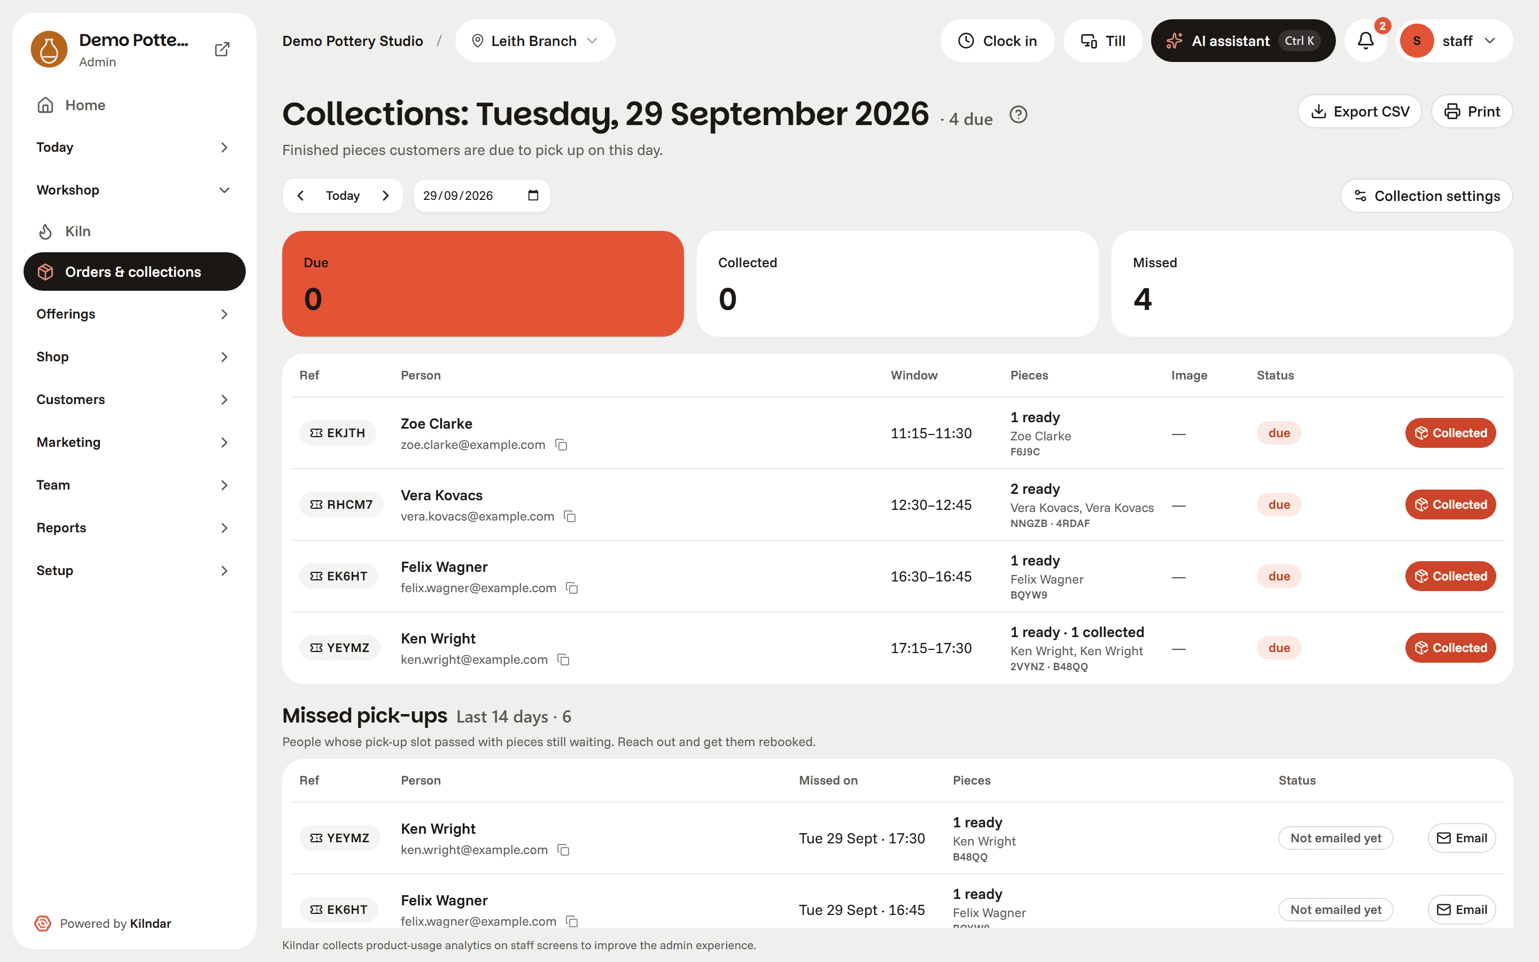
Task: Copy Ken Wright's email in missed pick-ups
Action: (x=563, y=850)
